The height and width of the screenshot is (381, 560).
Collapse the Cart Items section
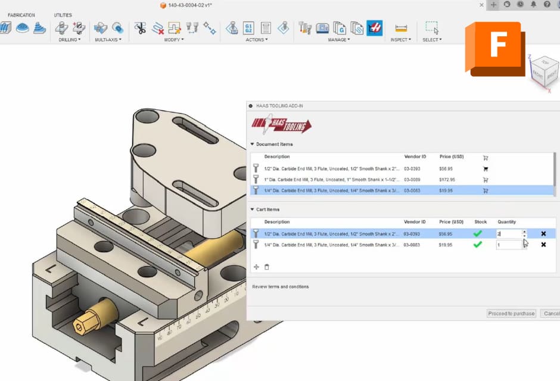click(x=253, y=210)
